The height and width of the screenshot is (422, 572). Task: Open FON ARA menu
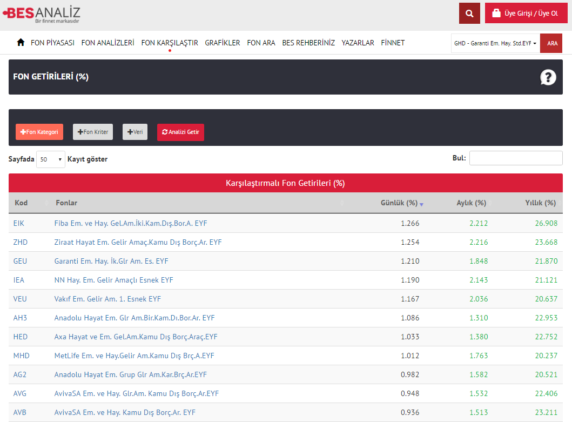click(x=261, y=43)
